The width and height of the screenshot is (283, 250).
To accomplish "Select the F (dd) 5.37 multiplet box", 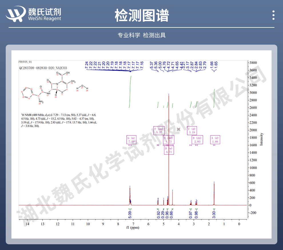I will pyautogui.click(x=159, y=131).
